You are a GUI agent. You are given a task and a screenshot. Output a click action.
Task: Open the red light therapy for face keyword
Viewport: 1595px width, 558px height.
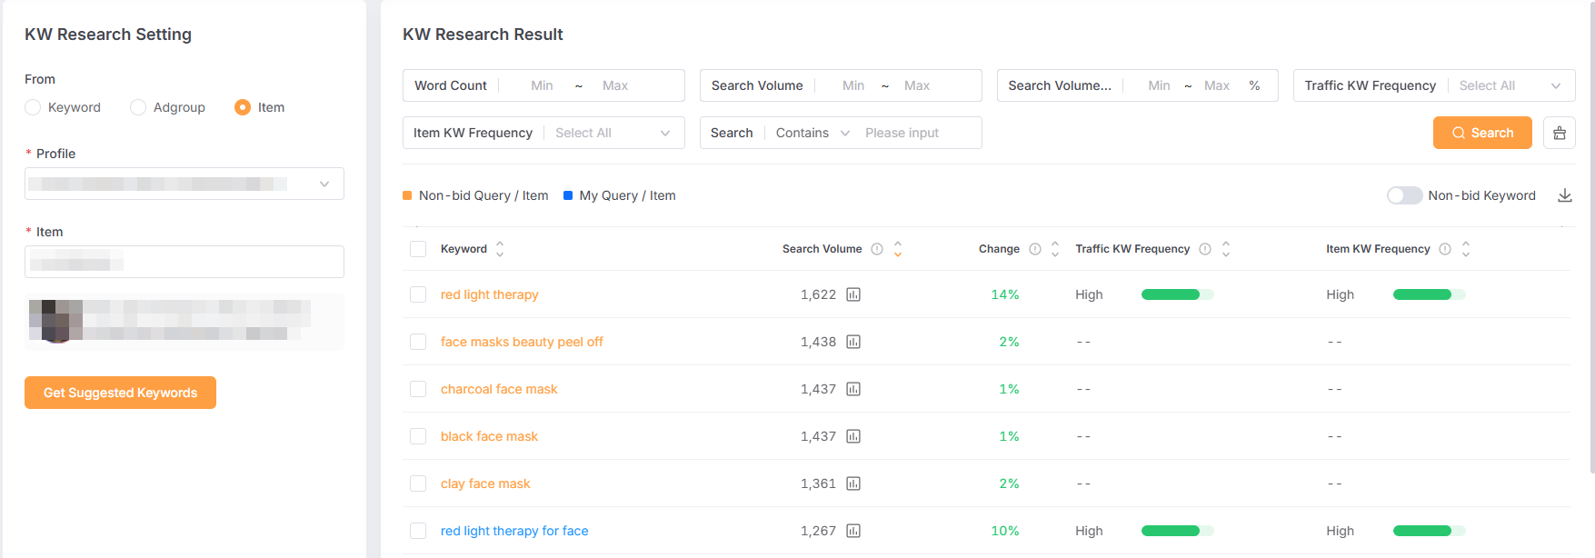(x=514, y=531)
